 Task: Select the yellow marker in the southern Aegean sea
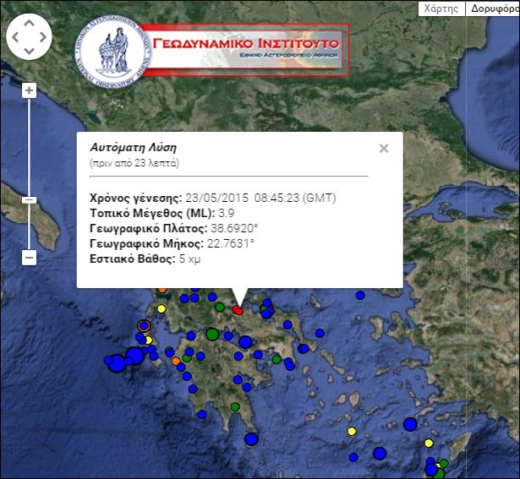(x=352, y=432)
